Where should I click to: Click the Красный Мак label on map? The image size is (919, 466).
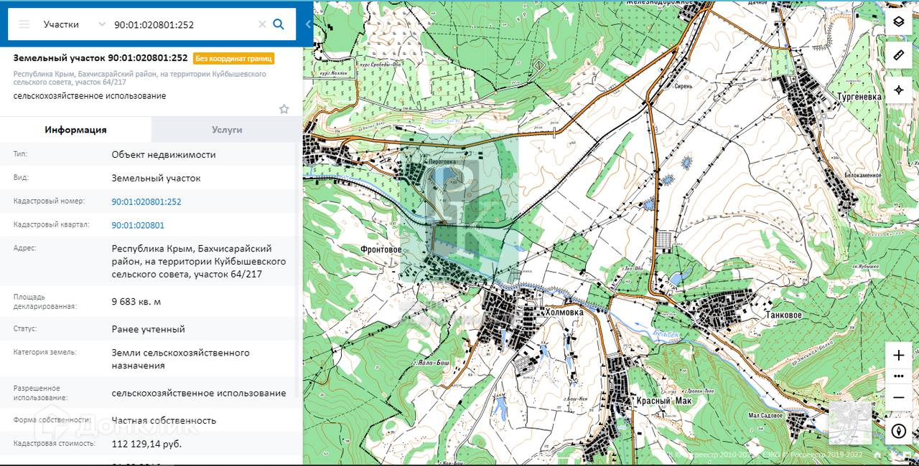663,401
